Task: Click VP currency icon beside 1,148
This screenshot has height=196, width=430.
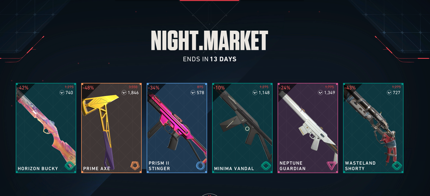Action: 255,93
